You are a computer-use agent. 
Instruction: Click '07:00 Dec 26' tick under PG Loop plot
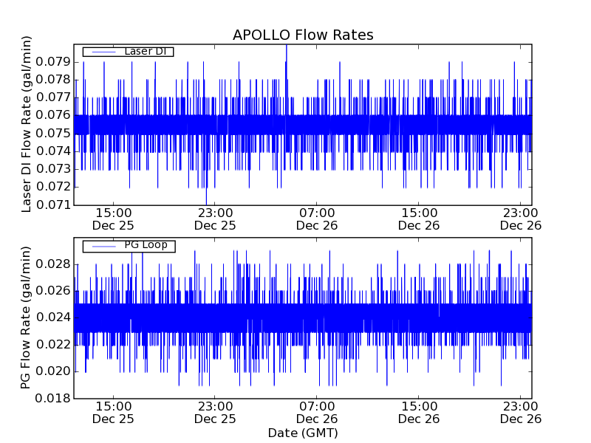coord(317,413)
